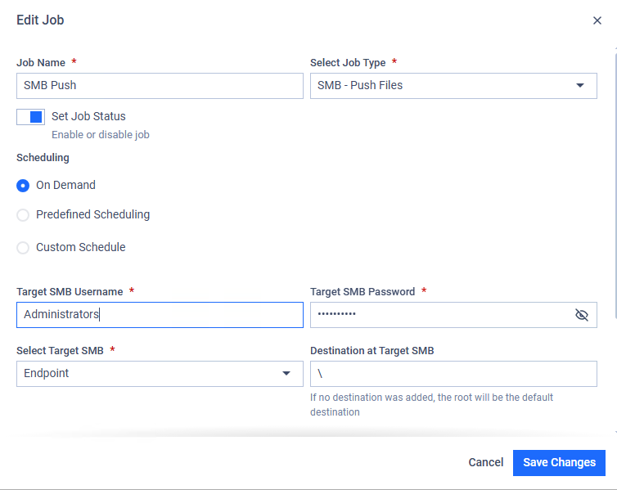Save Changes to the job
Viewport: 617px width, 490px height.
point(559,463)
